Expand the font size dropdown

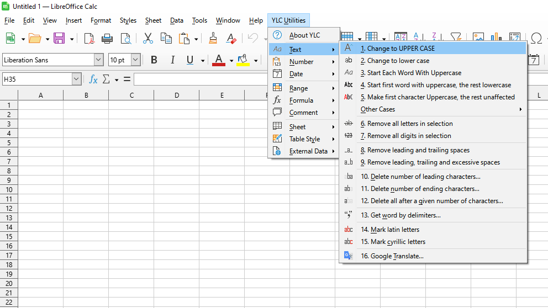click(x=135, y=60)
